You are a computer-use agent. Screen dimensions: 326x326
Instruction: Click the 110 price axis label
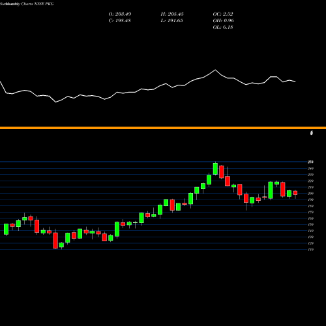tap(311, 250)
